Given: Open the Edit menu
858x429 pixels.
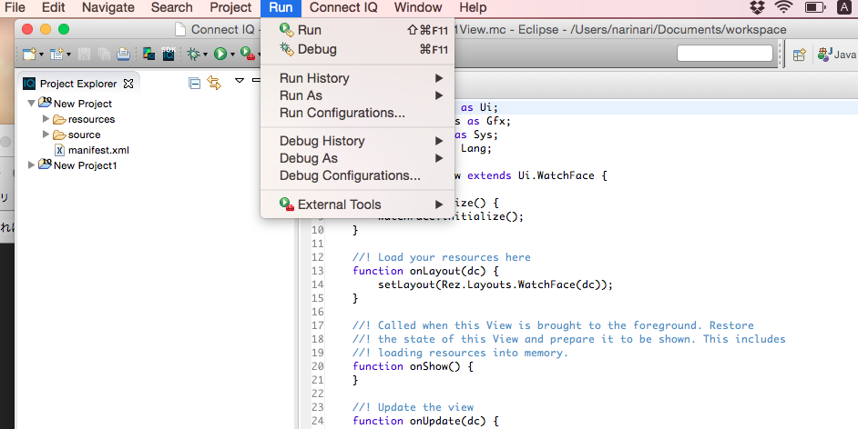Looking at the screenshot, I should point(53,7).
